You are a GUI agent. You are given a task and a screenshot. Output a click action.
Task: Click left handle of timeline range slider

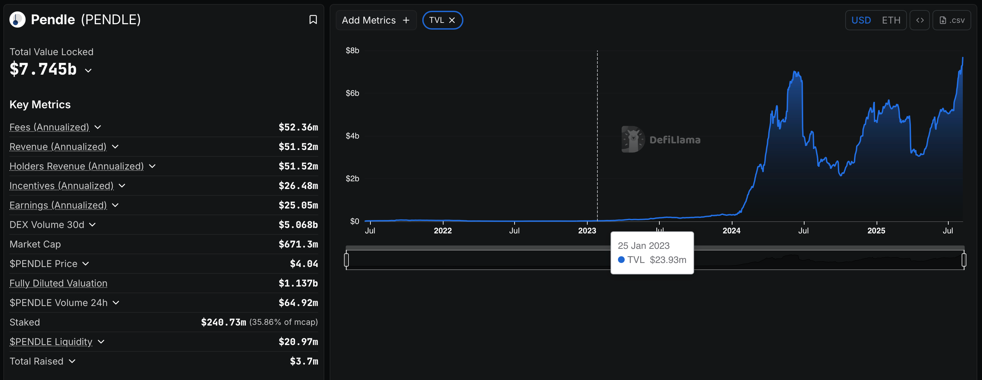coord(346,260)
